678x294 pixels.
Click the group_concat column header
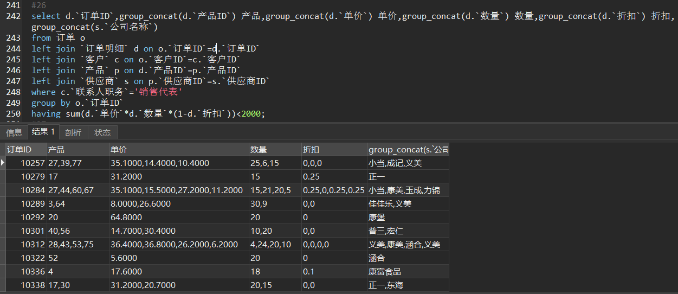coord(408,150)
